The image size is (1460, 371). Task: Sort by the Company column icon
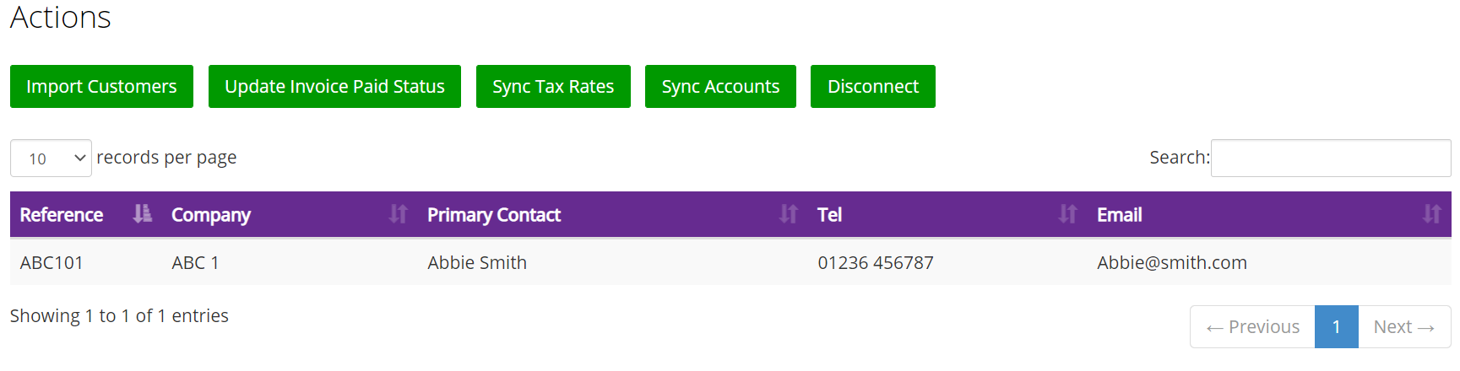[398, 214]
